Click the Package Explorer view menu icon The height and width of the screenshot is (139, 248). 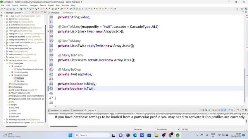(39, 12)
